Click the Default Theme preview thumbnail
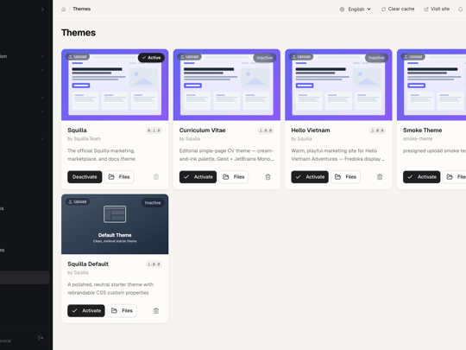 115,224
